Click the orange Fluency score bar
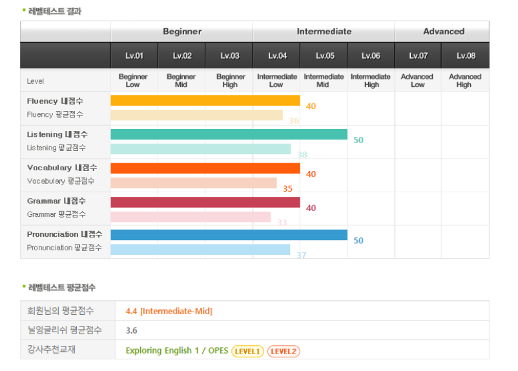The width and height of the screenshot is (518, 371). point(205,101)
